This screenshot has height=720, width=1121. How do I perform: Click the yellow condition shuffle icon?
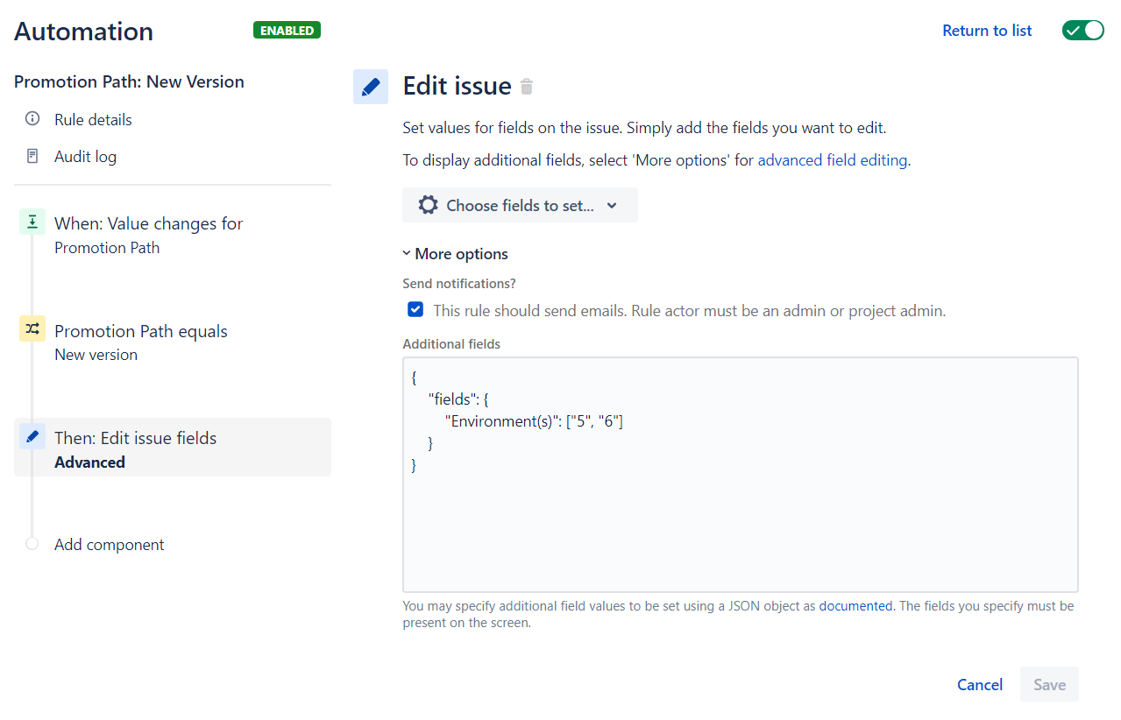click(32, 329)
